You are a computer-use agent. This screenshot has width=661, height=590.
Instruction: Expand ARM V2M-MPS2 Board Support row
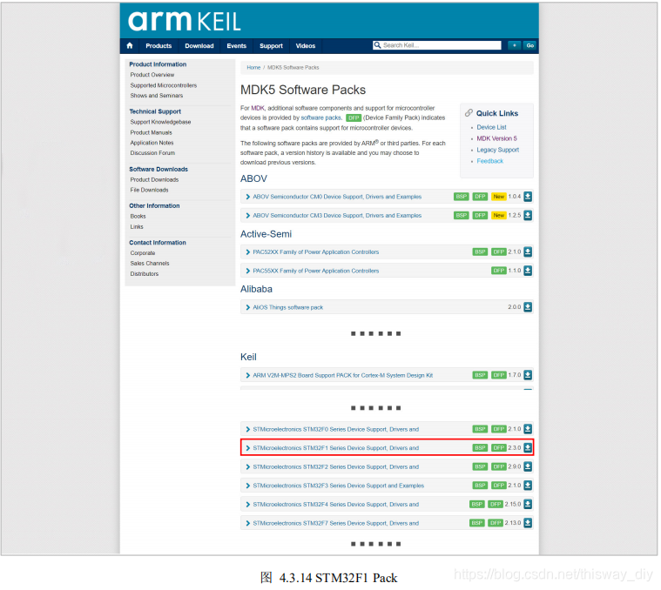248,375
